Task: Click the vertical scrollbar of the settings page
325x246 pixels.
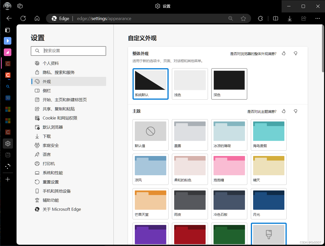Action: pyautogui.click(x=323, y=48)
